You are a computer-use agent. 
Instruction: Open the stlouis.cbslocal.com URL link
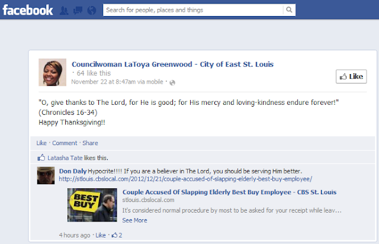coord(185,179)
